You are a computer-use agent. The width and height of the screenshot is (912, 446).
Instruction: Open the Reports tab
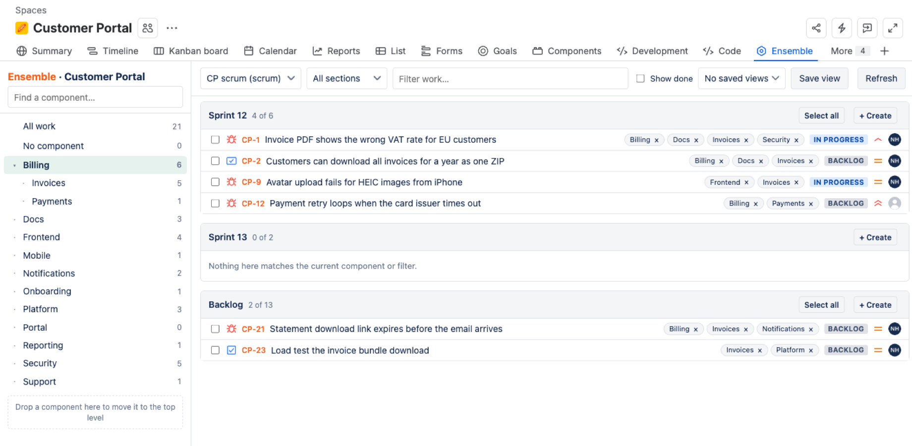336,51
